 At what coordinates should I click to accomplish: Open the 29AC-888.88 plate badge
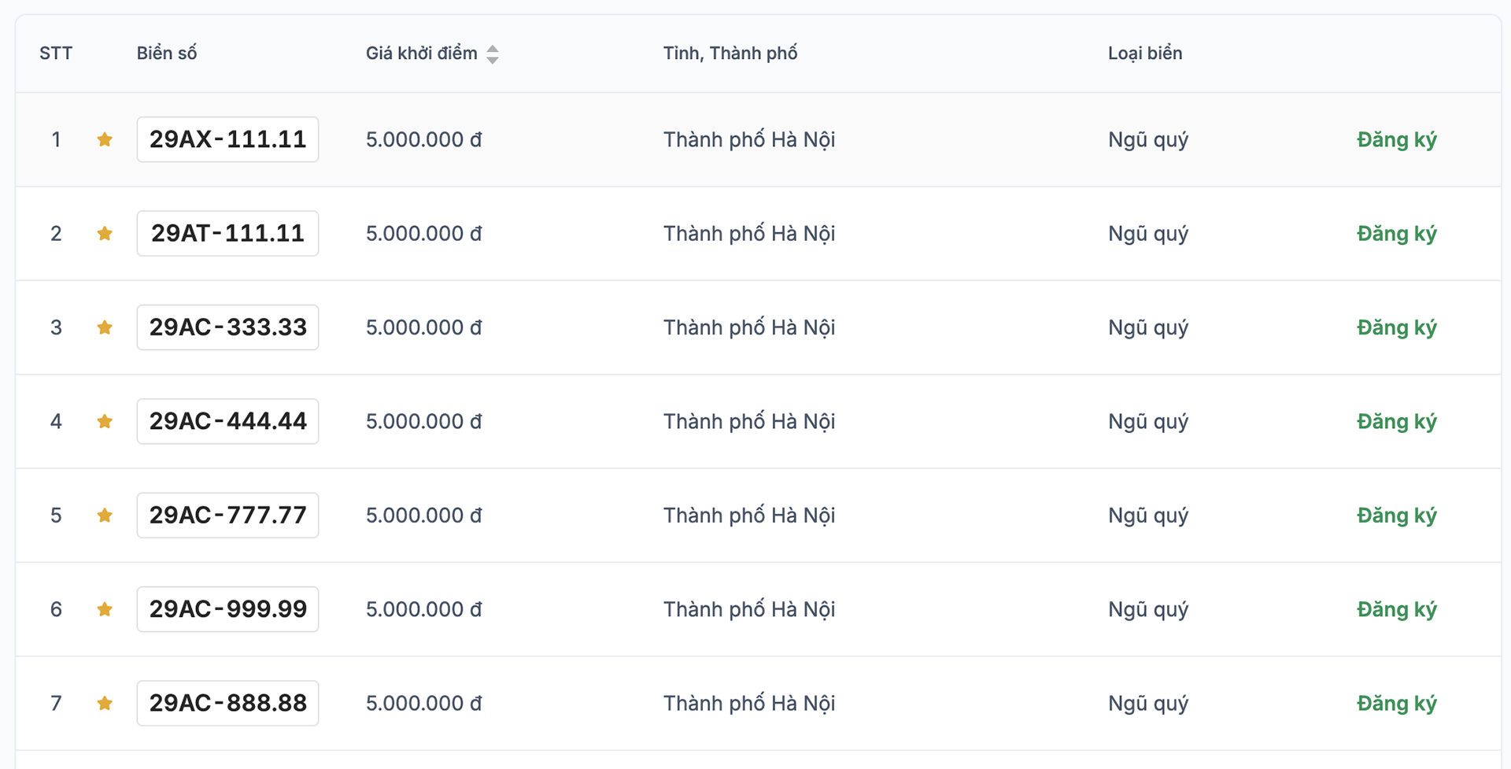coord(227,704)
